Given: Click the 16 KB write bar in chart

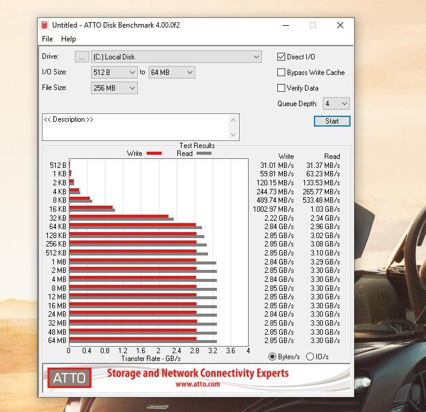Looking at the screenshot, I should [91, 207].
